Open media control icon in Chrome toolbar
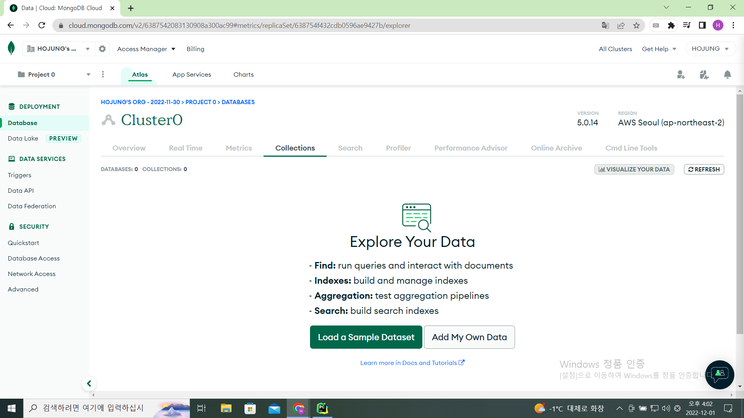This screenshot has width=744, height=418. 687,25
